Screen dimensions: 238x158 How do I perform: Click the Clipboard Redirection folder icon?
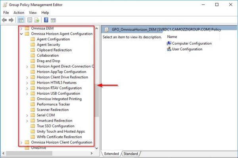[x=33, y=50]
